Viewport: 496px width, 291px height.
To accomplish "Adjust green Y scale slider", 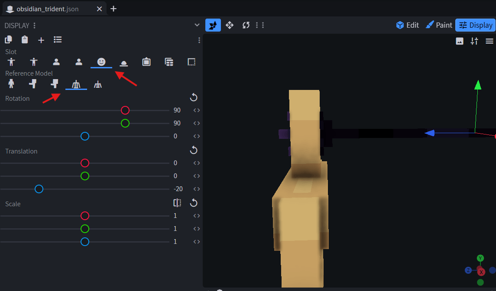I will click(x=85, y=229).
